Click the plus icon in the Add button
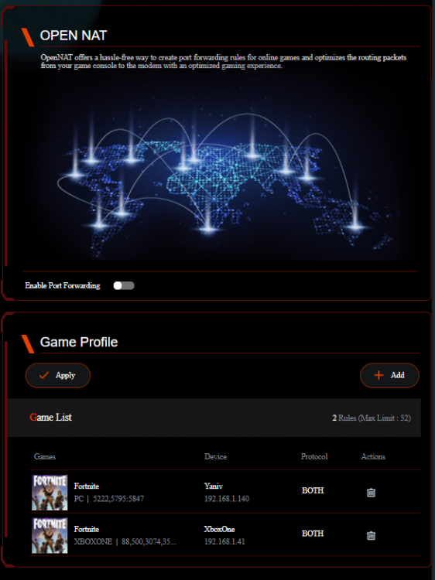 click(378, 375)
